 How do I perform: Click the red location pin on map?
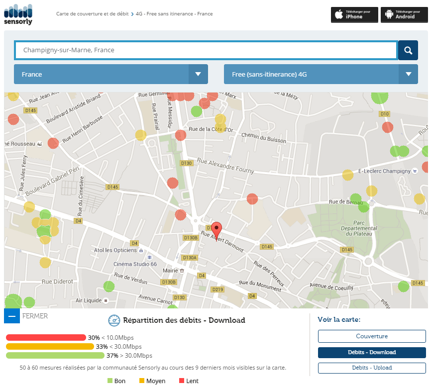point(216,230)
